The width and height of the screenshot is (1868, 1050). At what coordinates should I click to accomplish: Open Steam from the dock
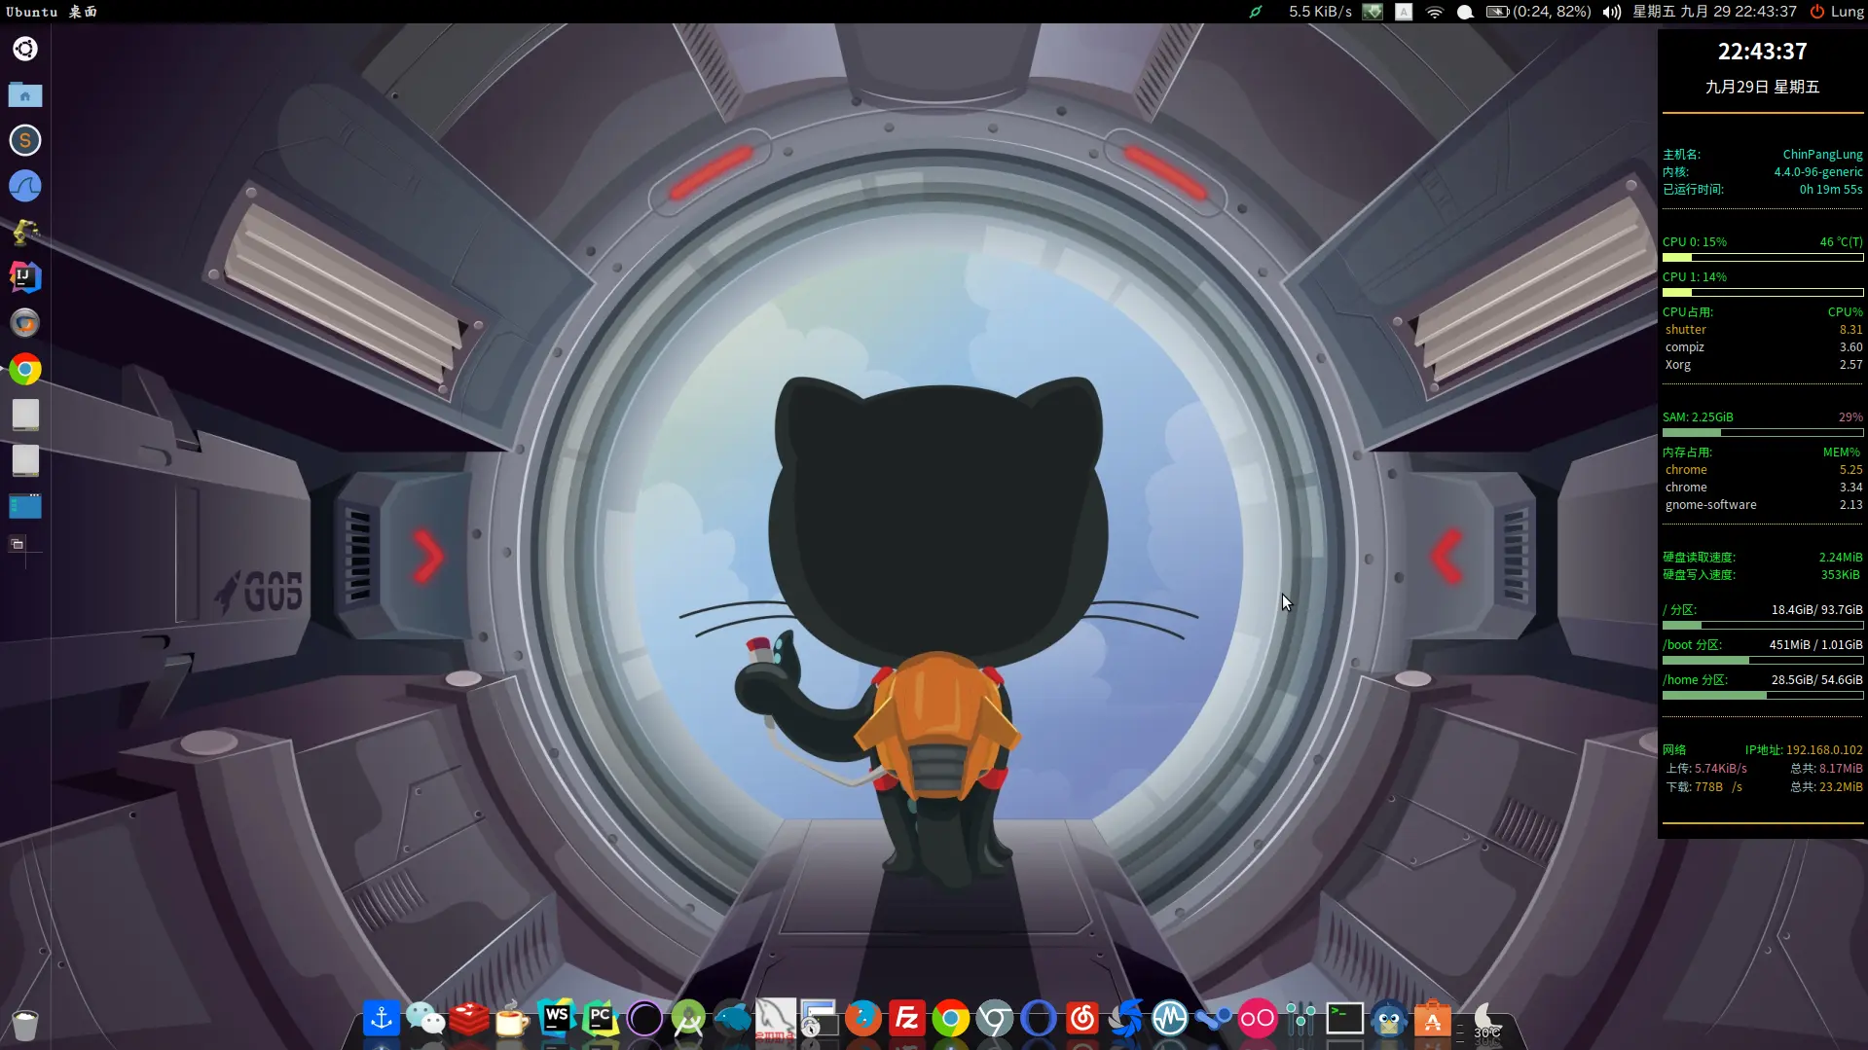click(x=1213, y=1019)
